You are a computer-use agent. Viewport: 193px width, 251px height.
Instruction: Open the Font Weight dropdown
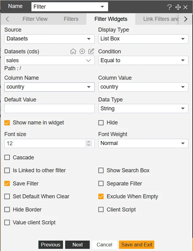pos(143,143)
